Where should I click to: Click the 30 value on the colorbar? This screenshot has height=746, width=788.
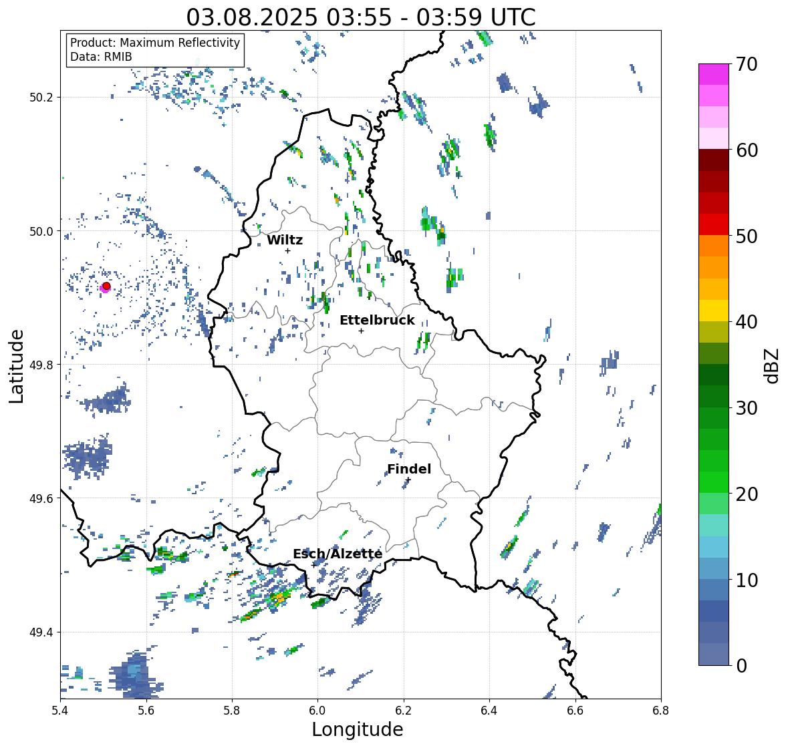tap(747, 408)
